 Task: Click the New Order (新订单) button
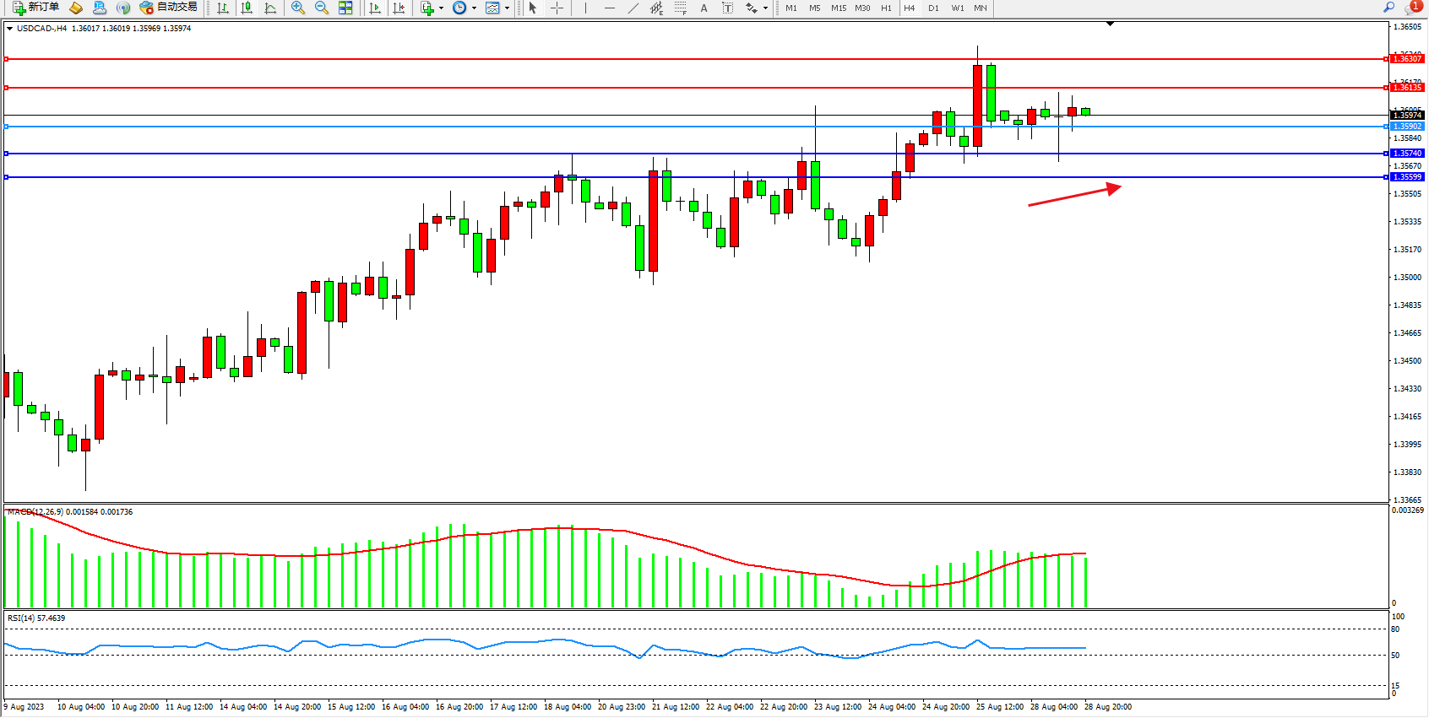pyautogui.click(x=35, y=8)
